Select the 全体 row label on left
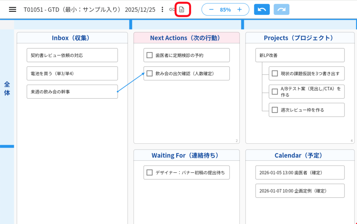This screenshot has width=357, height=224. click(x=7, y=88)
